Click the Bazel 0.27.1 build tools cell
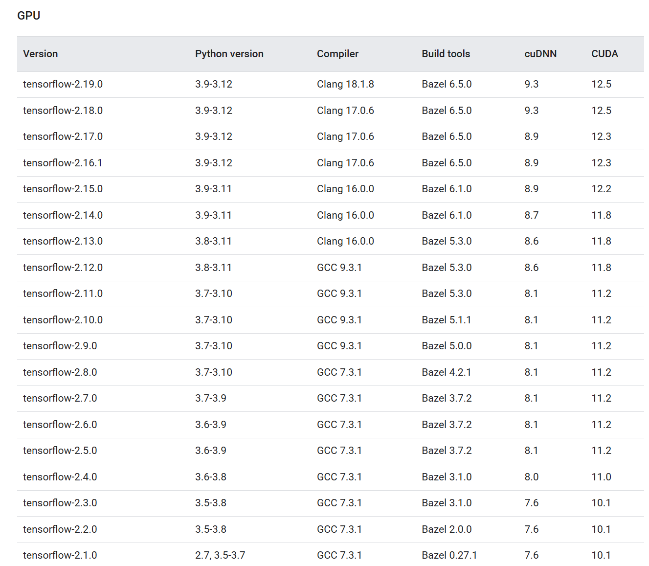The image size is (649, 566). (x=449, y=555)
